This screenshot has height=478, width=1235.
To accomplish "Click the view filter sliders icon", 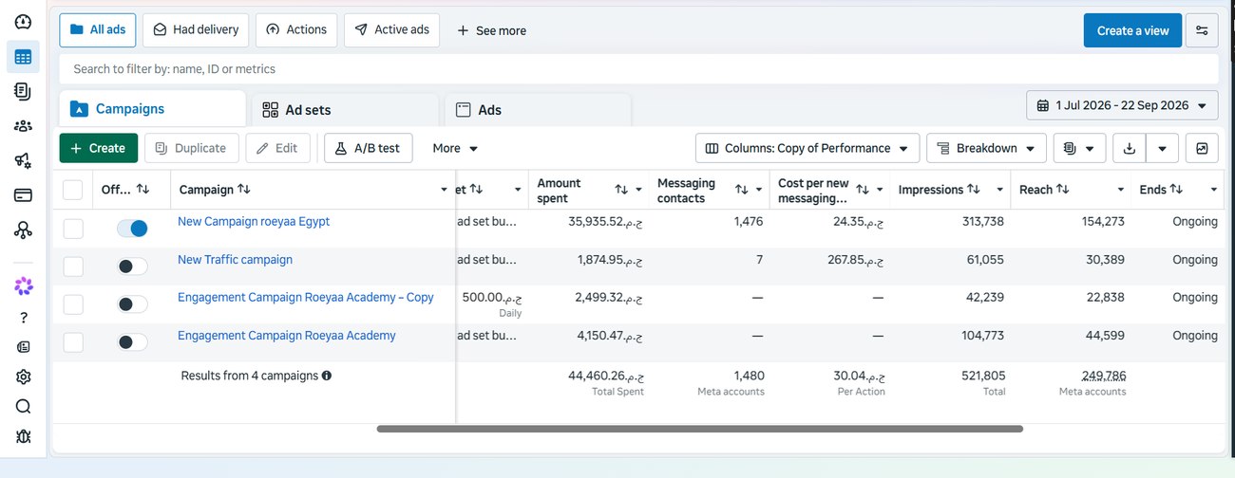I will (x=1203, y=30).
